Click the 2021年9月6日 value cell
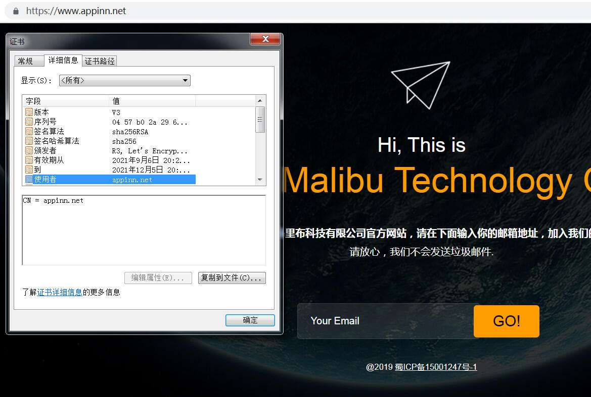The height and width of the screenshot is (397, 591). [x=151, y=160]
